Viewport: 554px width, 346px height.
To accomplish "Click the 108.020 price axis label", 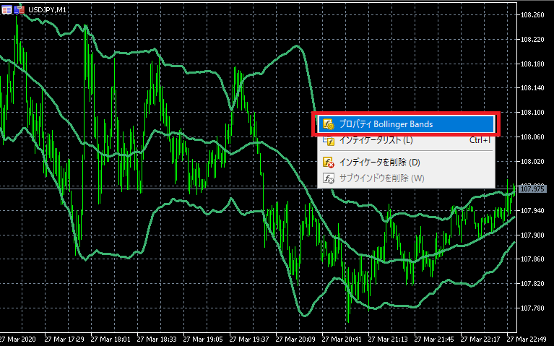I will coord(532,162).
